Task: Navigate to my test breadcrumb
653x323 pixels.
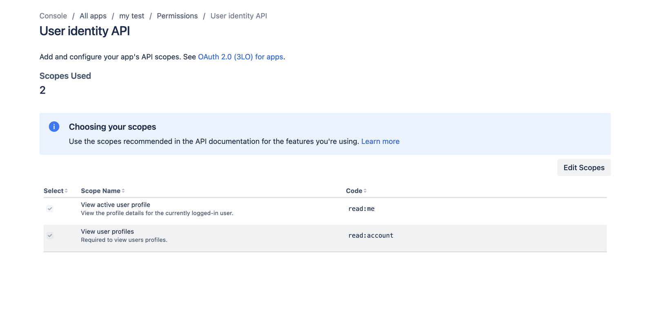Action: 131,16
